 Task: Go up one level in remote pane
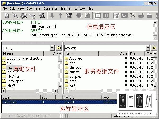pyautogui.click(x=154, y=48)
